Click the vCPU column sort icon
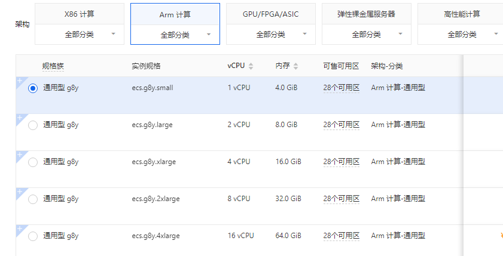503x256 pixels. tap(251, 66)
